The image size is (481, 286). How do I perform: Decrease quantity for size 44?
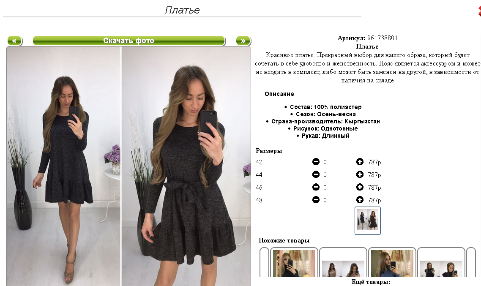316,174
